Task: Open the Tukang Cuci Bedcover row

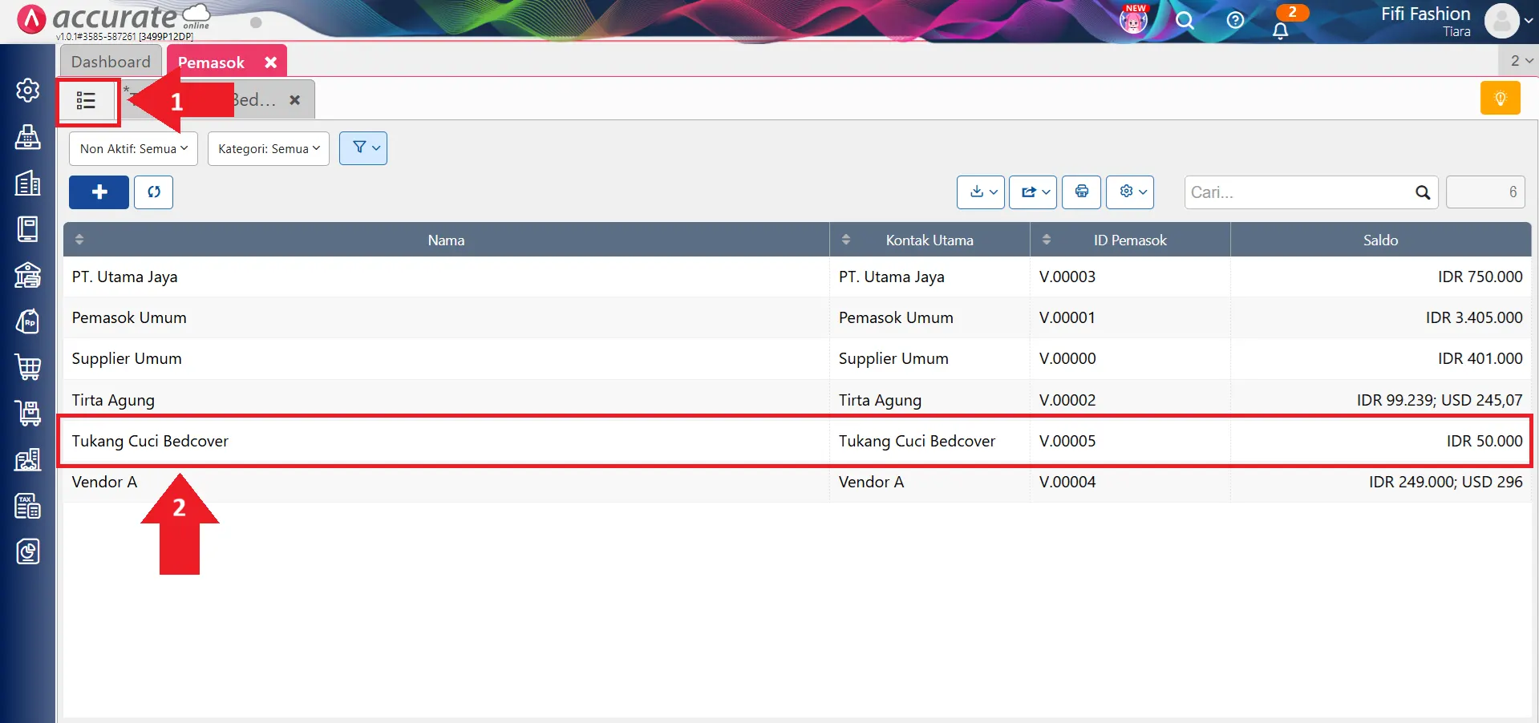Action: [150, 441]
